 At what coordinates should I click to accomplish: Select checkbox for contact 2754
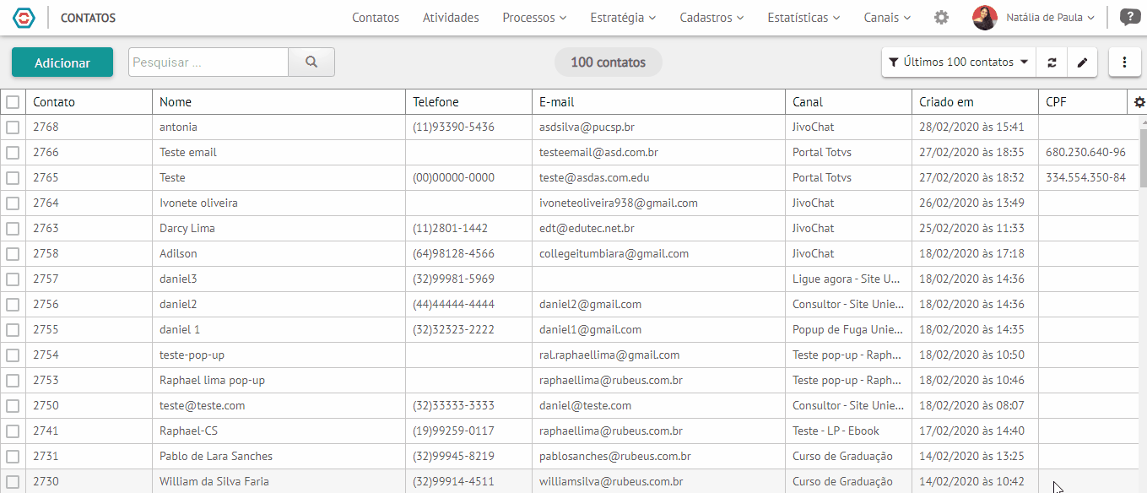(x=13, y=355)
